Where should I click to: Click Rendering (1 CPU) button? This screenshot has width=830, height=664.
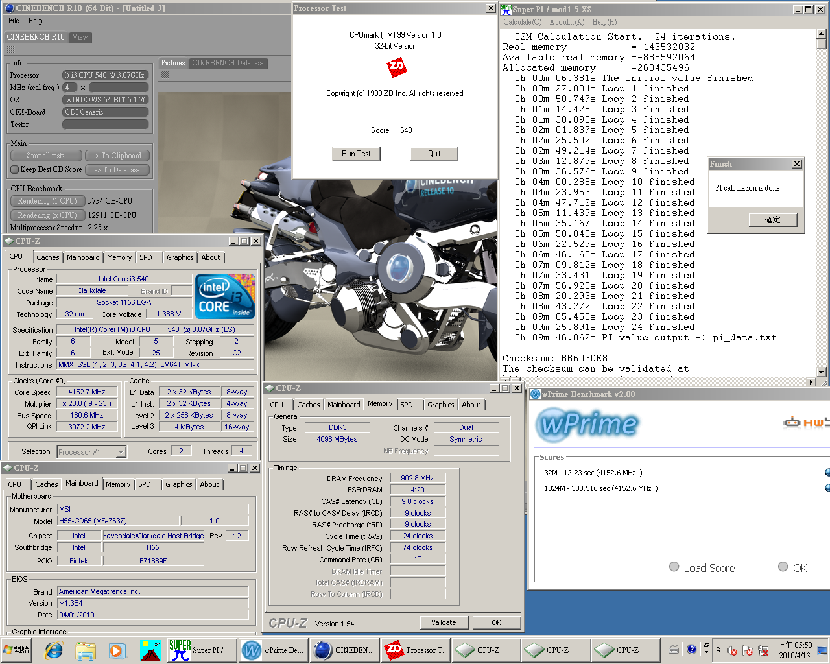(x=48, y=201)
